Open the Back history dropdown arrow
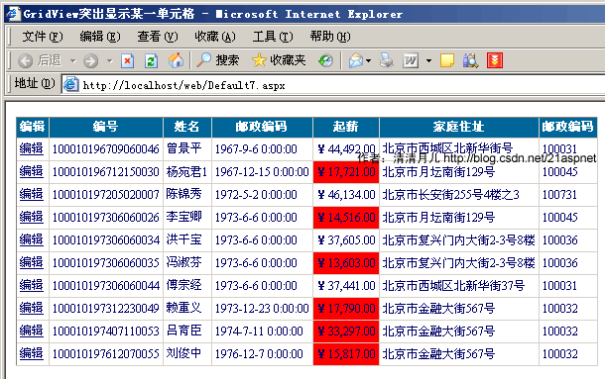605x379 pixels. pos(73,60)
